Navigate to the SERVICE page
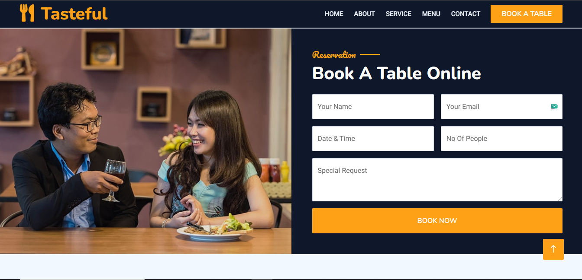 398,14
